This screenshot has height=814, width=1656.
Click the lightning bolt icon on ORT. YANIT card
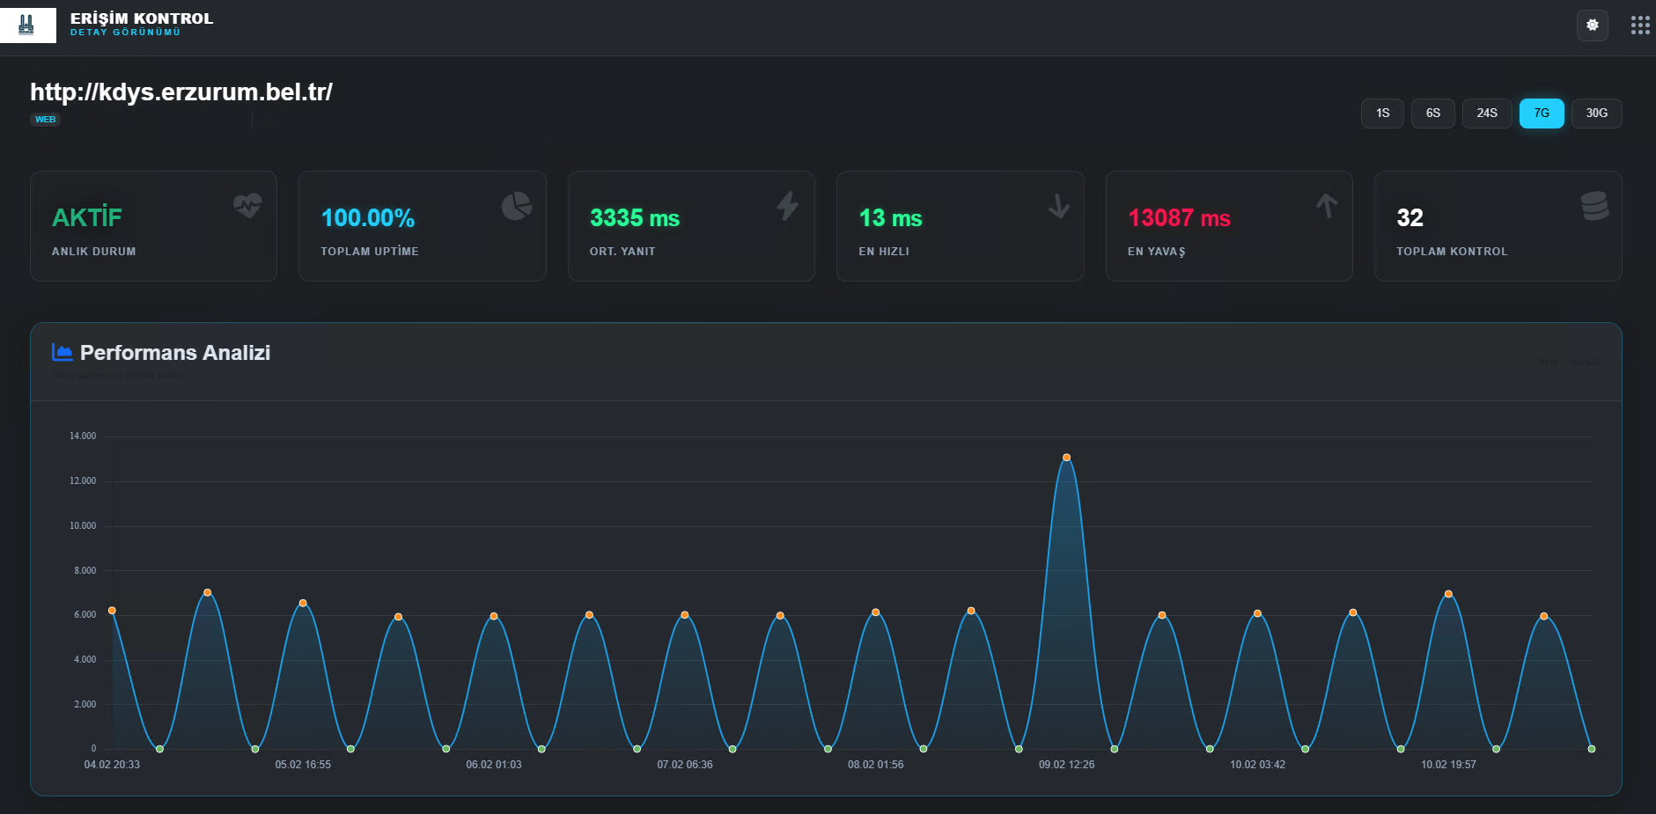(x=787, y=206)
